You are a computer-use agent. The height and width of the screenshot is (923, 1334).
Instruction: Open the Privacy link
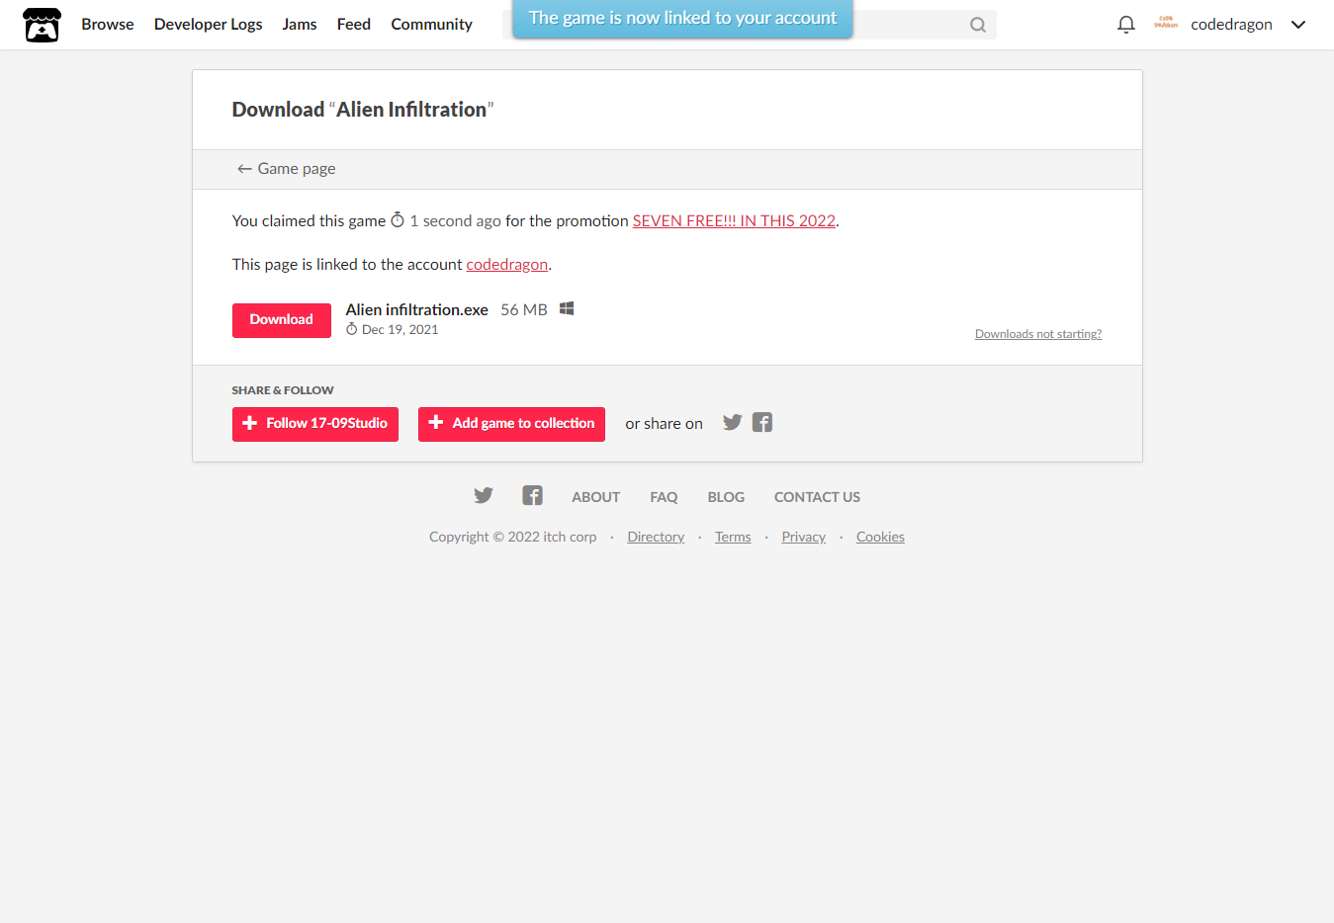(804, 538)
